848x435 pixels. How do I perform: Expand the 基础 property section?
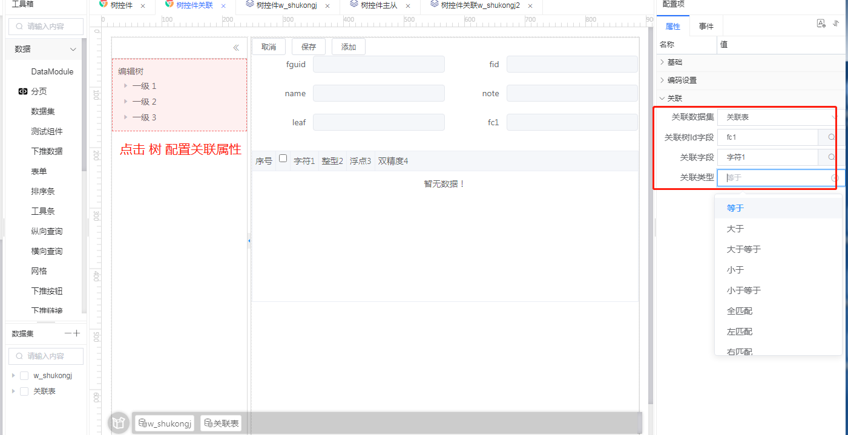tap(662, 62)
